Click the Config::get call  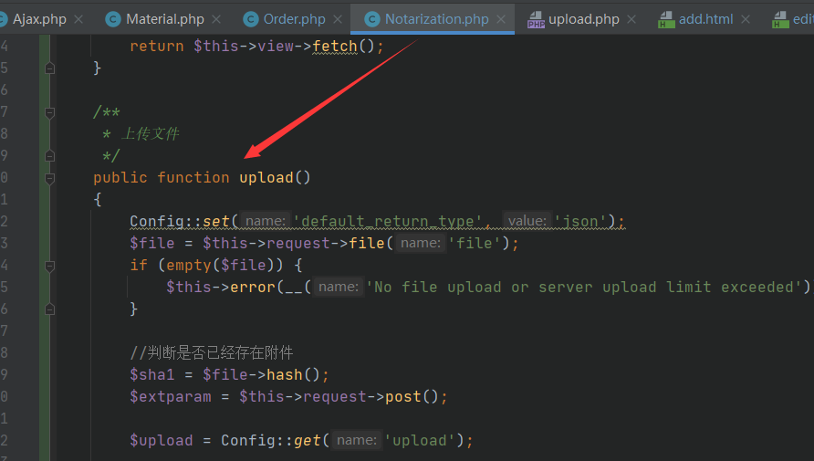pos(271,440)
